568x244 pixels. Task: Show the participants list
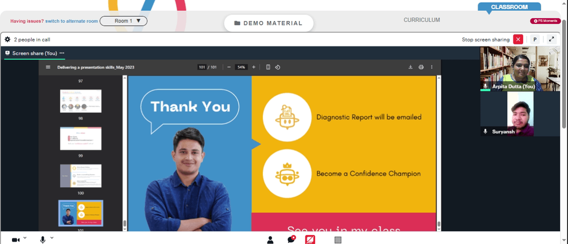point(270,239)
